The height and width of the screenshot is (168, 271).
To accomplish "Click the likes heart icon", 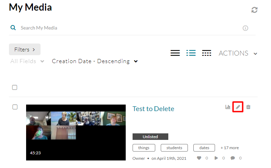I will 199,158.
